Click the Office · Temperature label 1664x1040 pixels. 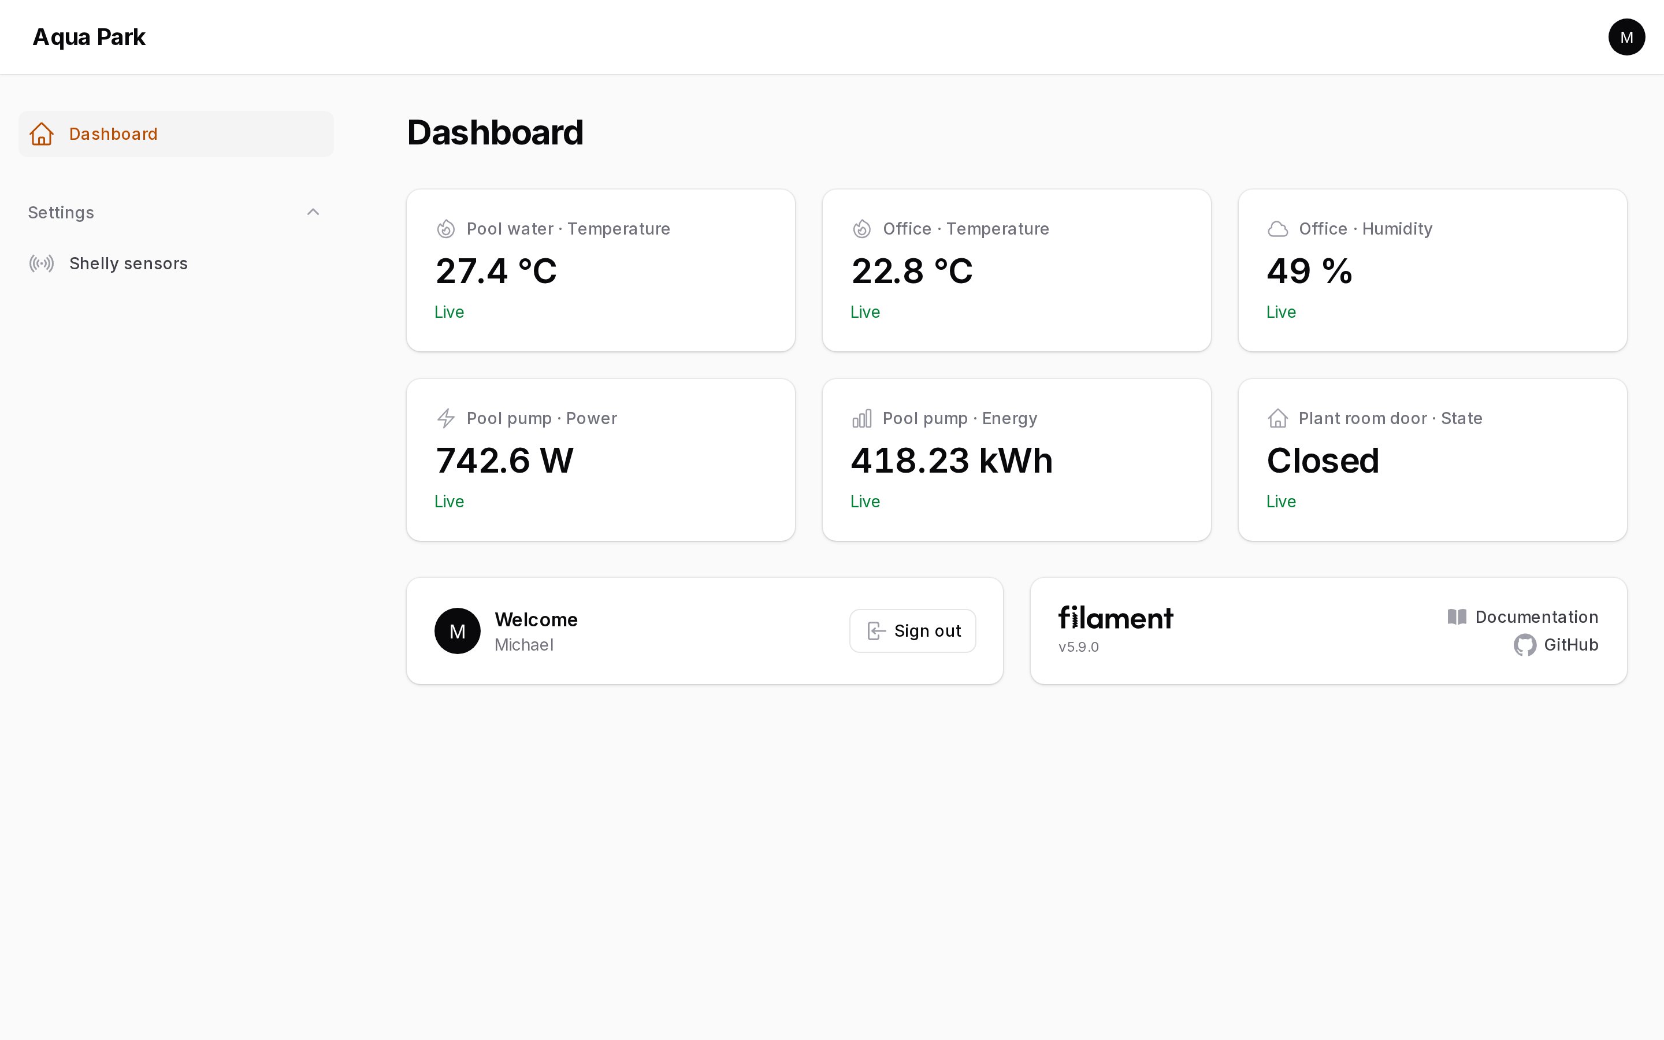[x=966, y=229]
